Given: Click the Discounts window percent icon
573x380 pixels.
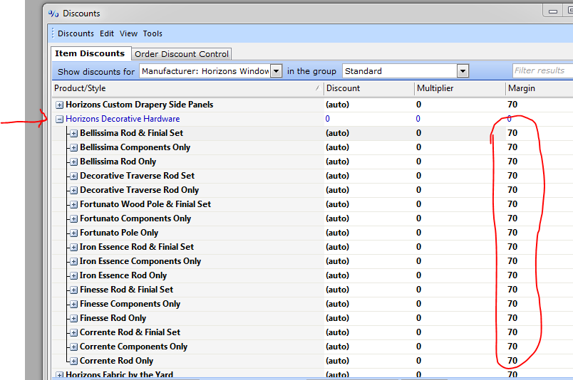Looking at the screenshot, I should tap(53, 14).
